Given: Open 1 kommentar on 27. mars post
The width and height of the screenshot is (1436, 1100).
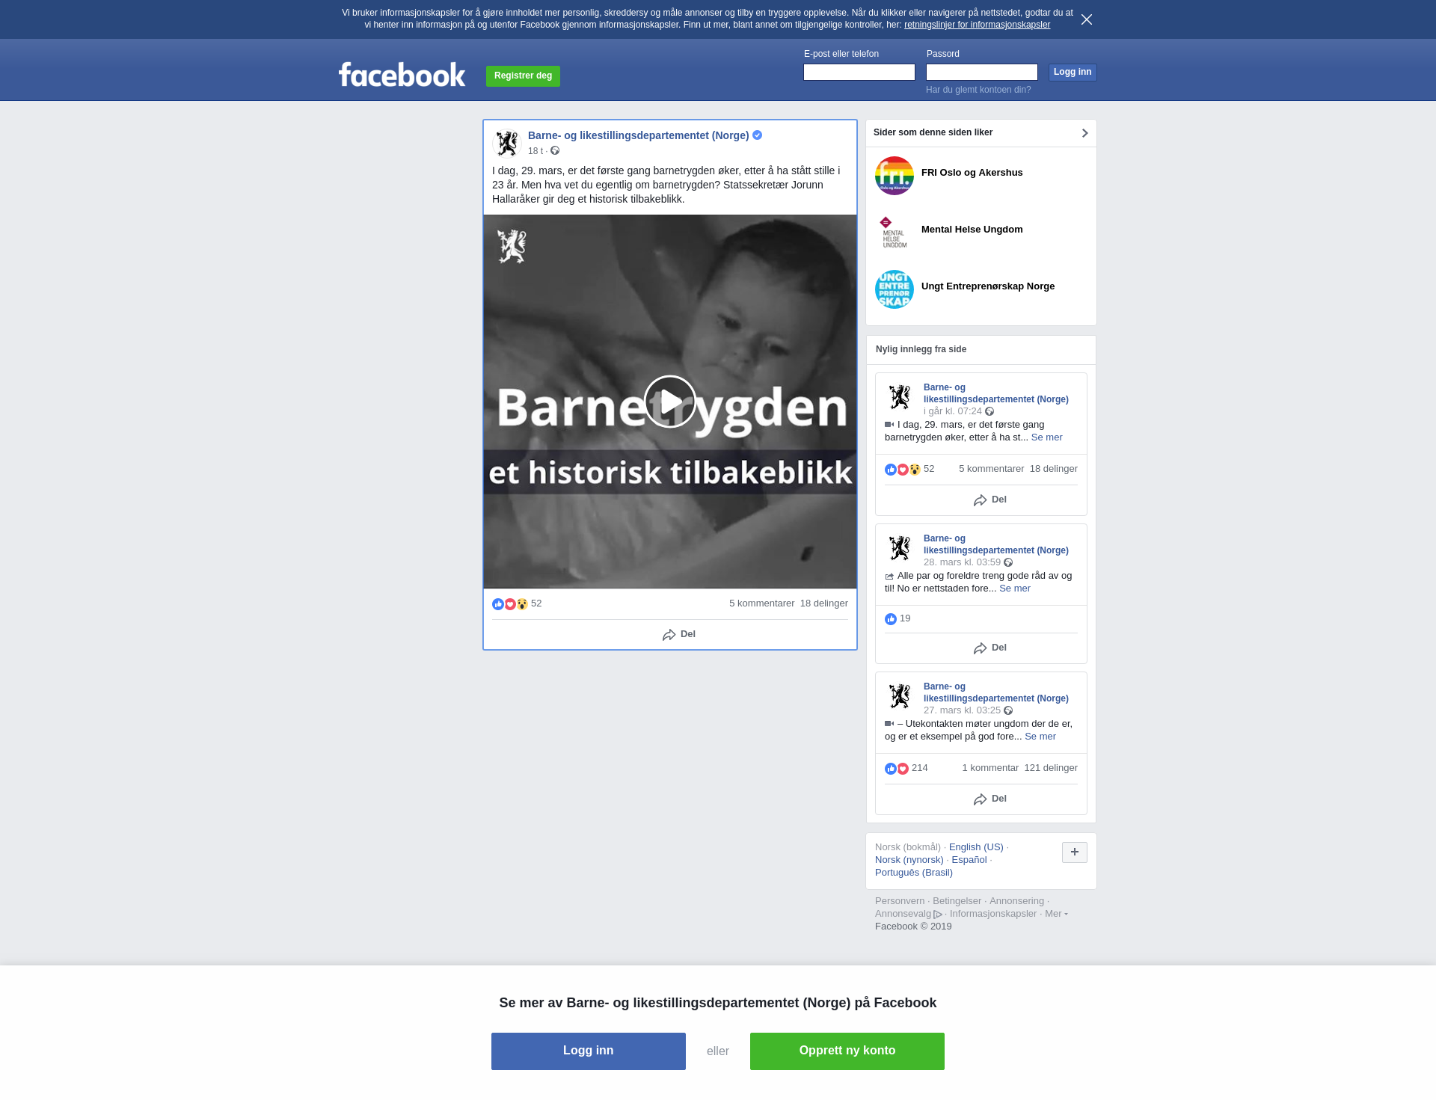Looking at the screenshot, I should coord(990,768).
